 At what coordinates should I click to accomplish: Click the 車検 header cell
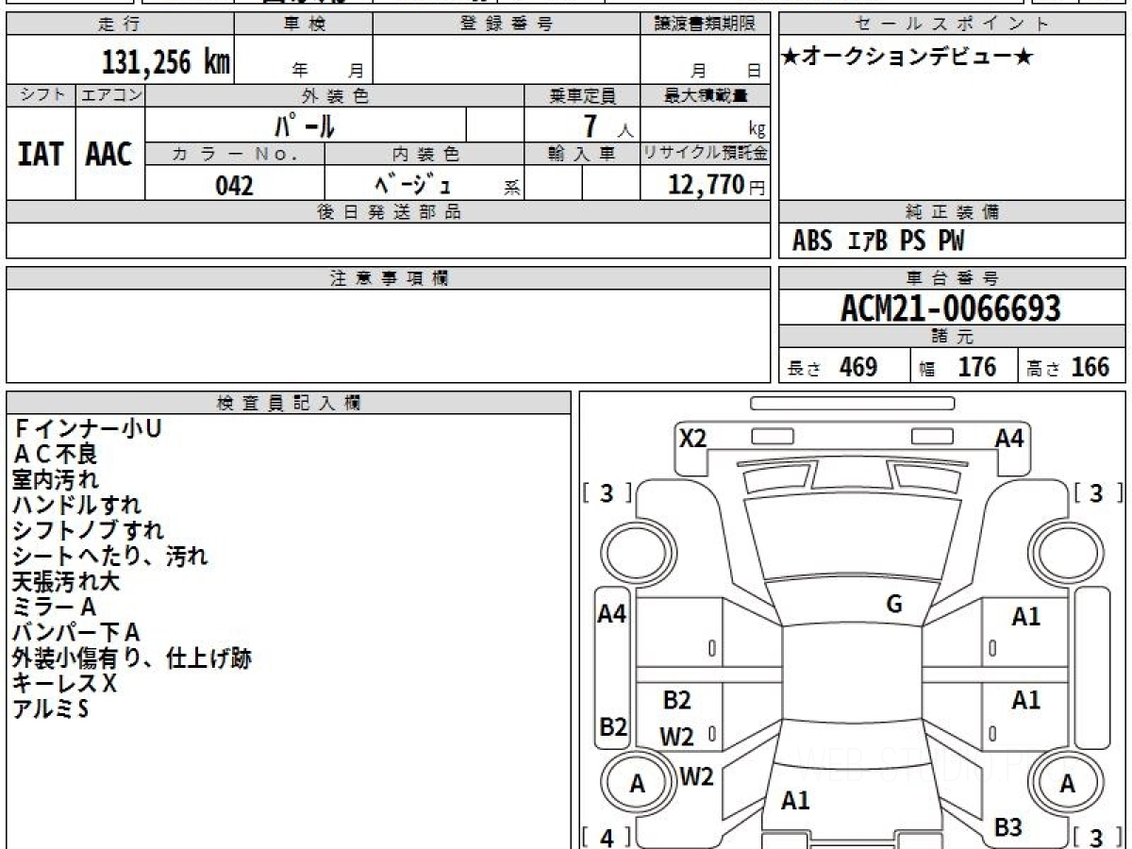(303, 24)
